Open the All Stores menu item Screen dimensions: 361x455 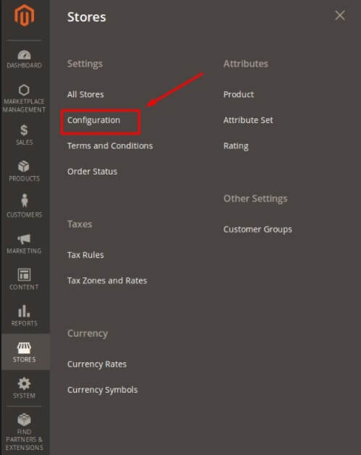pyautogui.click(x=85, y=94)
